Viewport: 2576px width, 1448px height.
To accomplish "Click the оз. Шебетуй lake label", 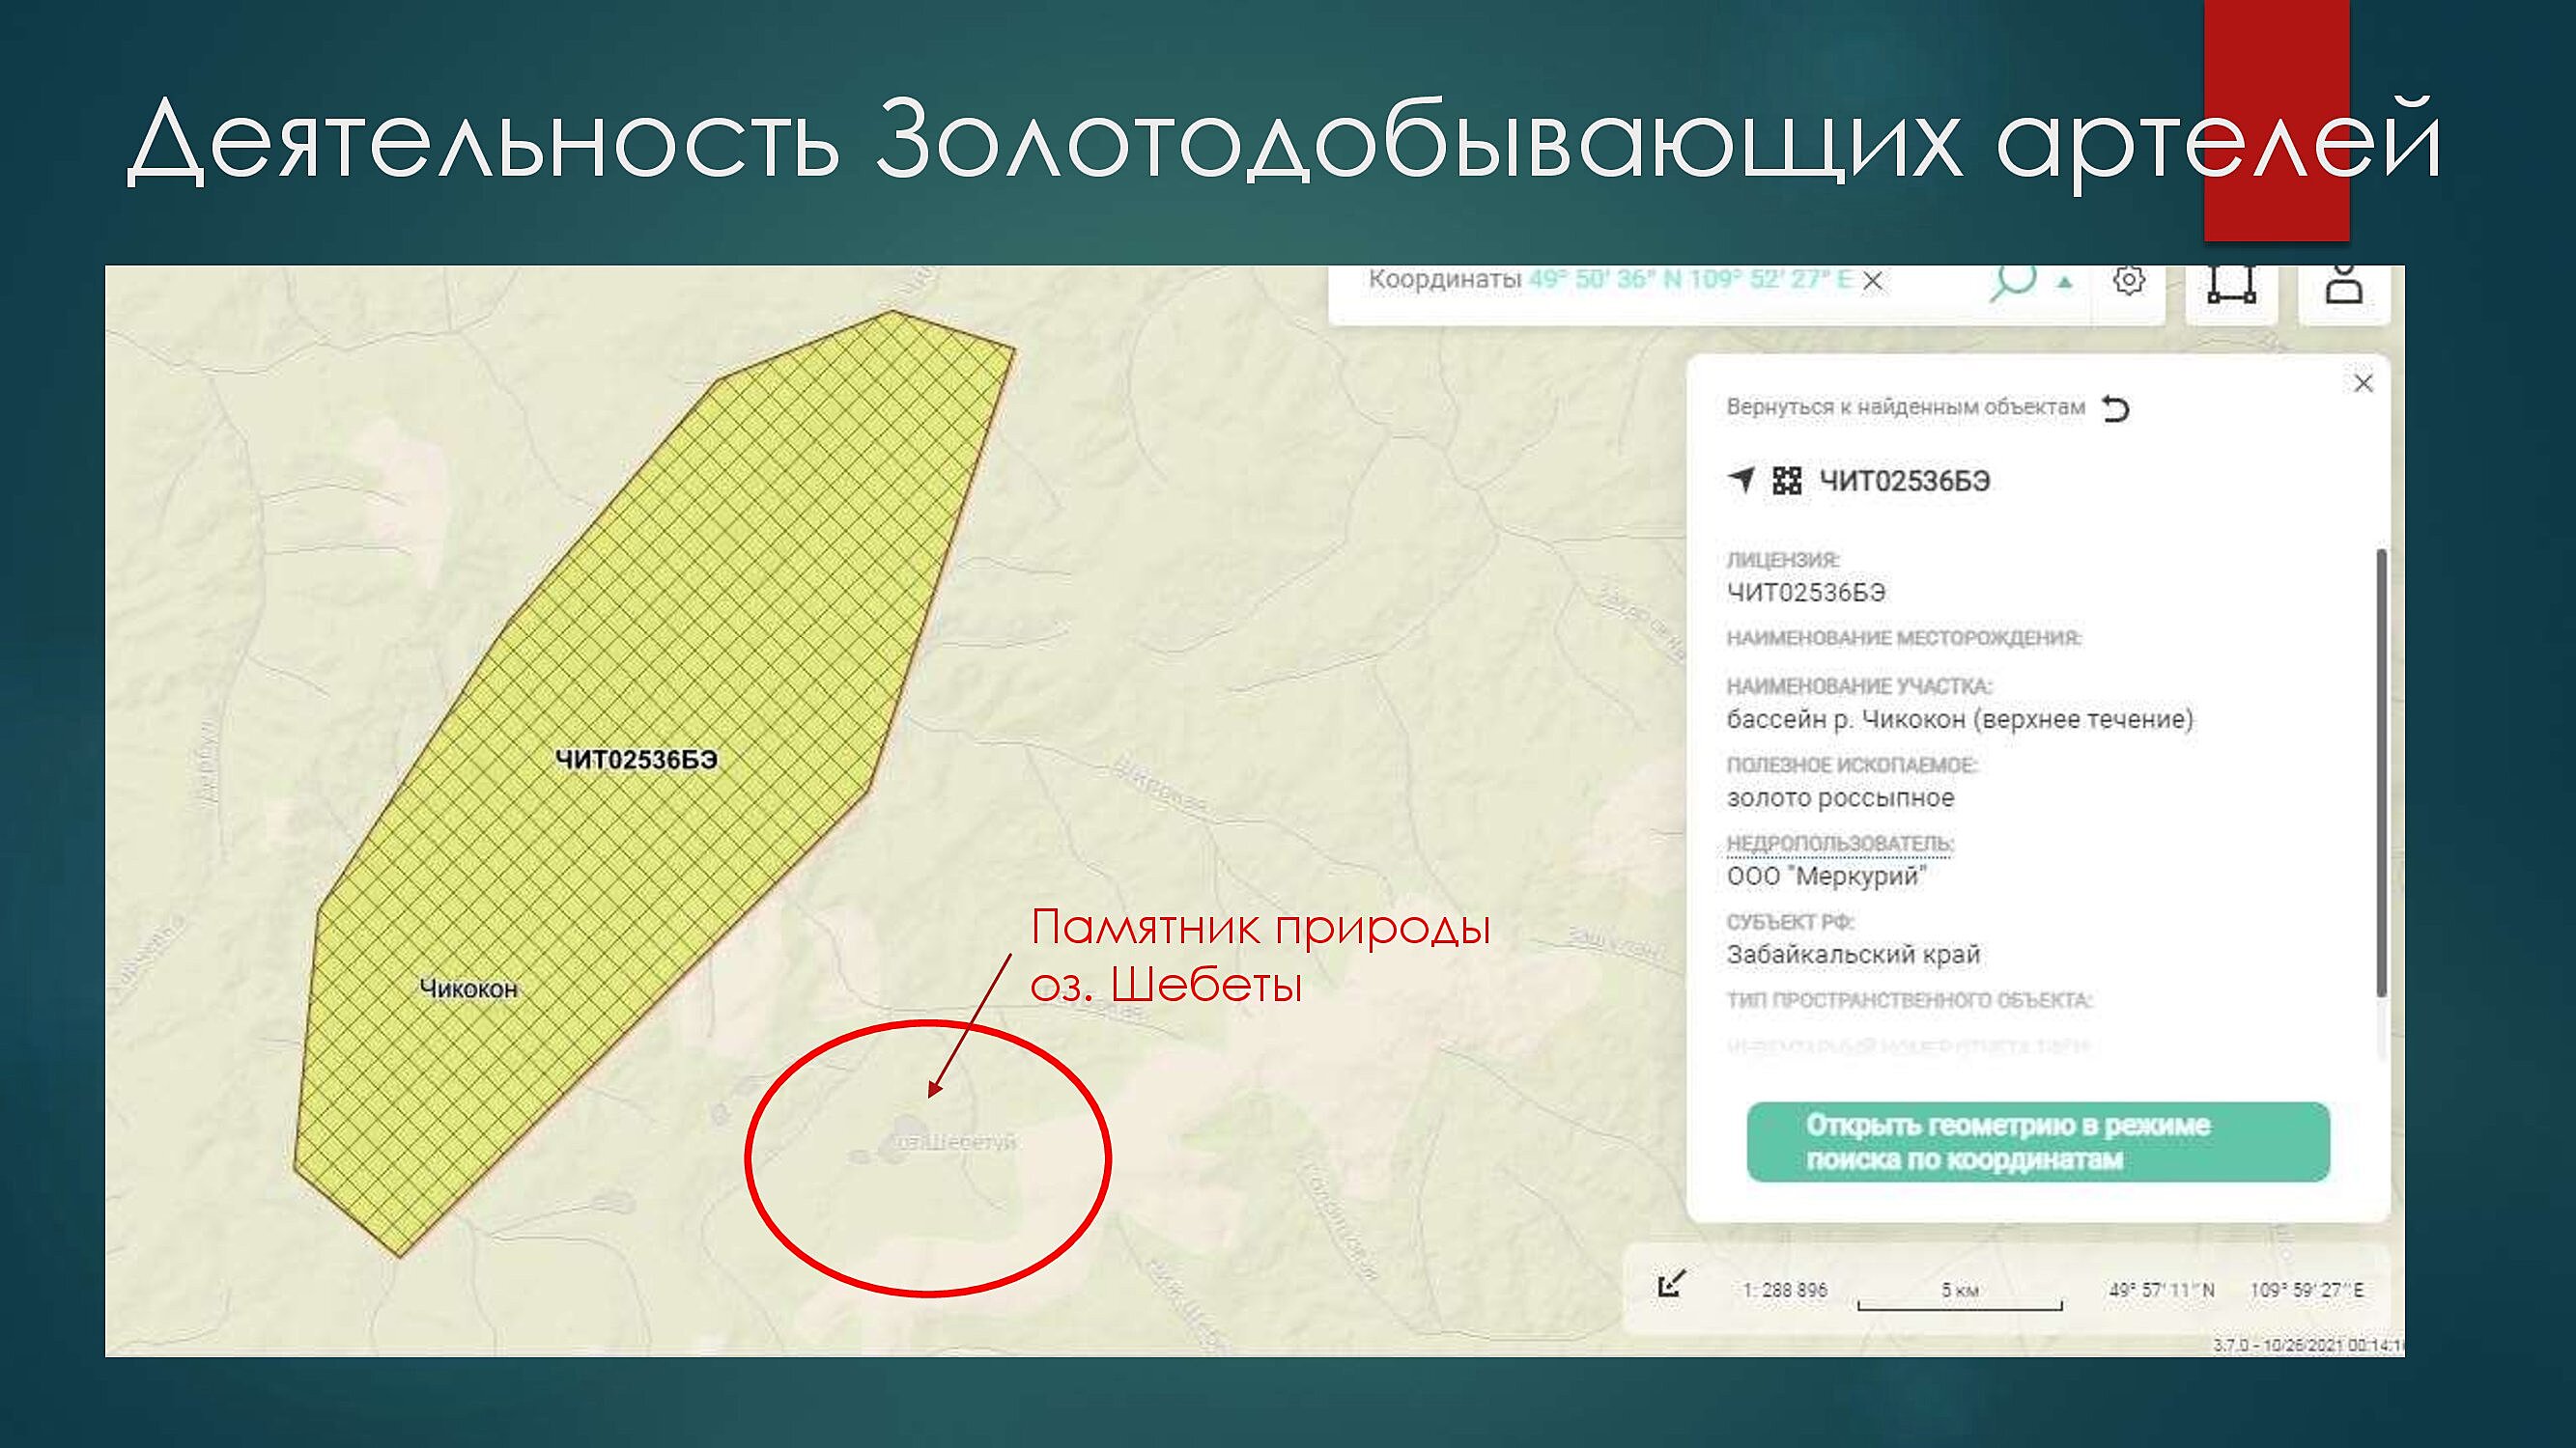I will (955, 1141).
